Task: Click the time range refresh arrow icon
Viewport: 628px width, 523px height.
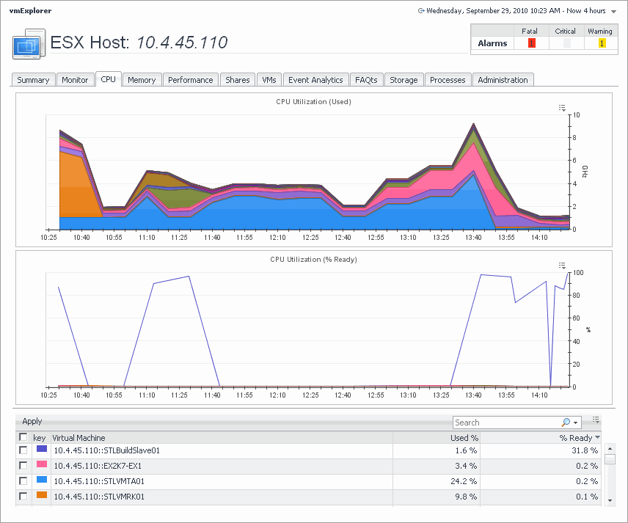Action: [421, 11]
